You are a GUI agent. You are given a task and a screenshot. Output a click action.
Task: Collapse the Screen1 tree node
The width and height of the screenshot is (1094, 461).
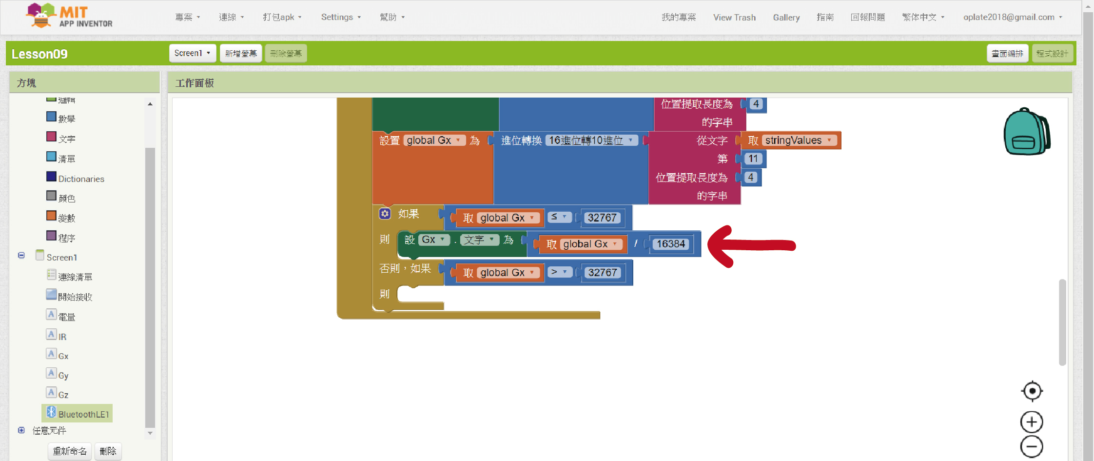21,255
